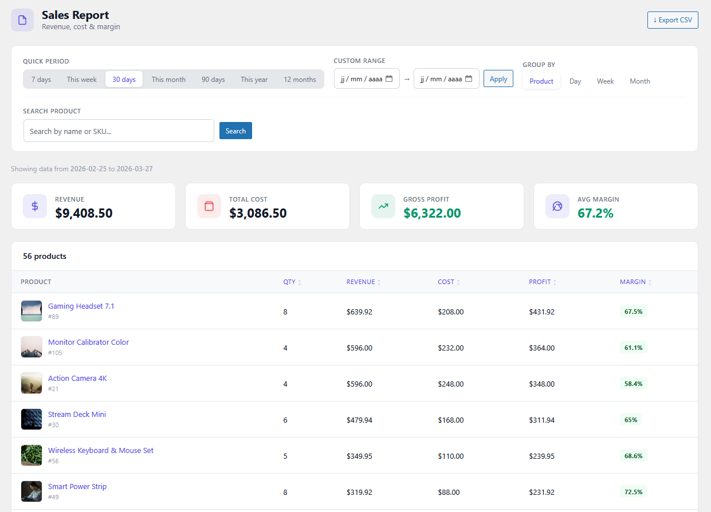Viewport: 711px width, 512px height.
Task: Open the Gaming Headset 7.1 product link
Action: coord(81,306)
